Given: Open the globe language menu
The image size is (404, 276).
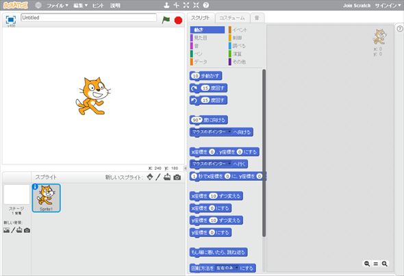Looking at the screenshot, I should (x=38, y=5).
